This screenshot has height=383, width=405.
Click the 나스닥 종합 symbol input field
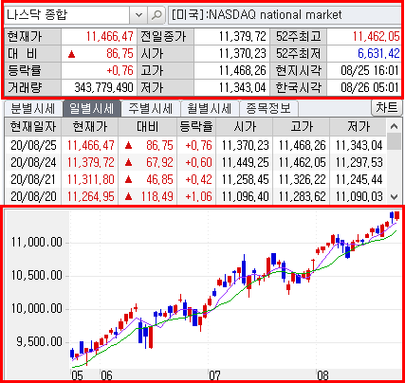point(67,15)
